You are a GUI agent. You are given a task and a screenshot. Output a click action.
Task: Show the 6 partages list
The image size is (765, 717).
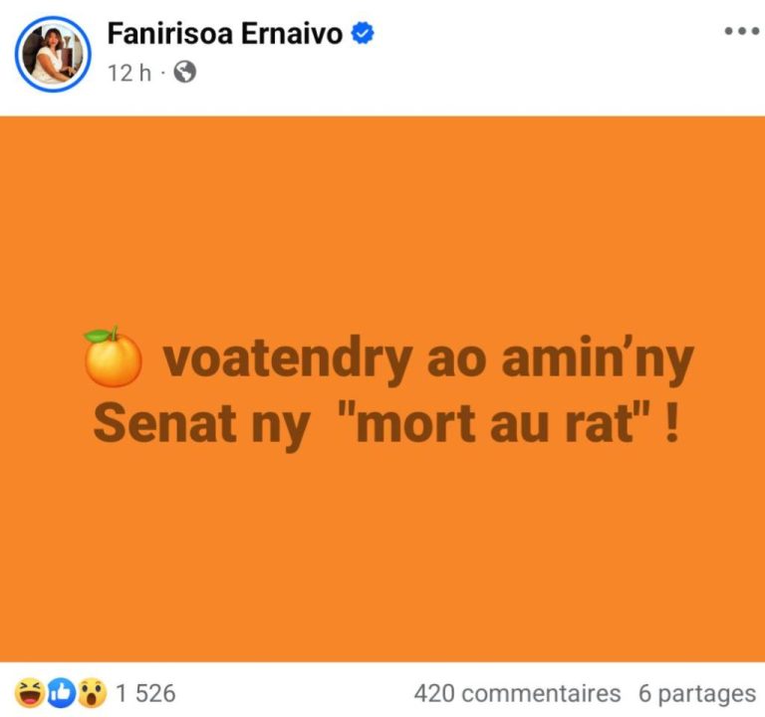pyautogui.click(x=697, y=693)
